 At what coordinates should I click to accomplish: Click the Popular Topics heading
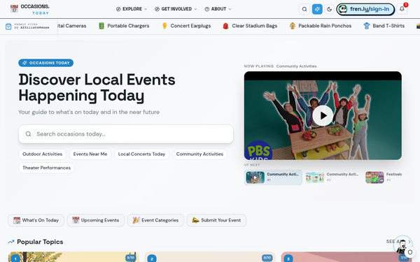click(x=40, y=242)
